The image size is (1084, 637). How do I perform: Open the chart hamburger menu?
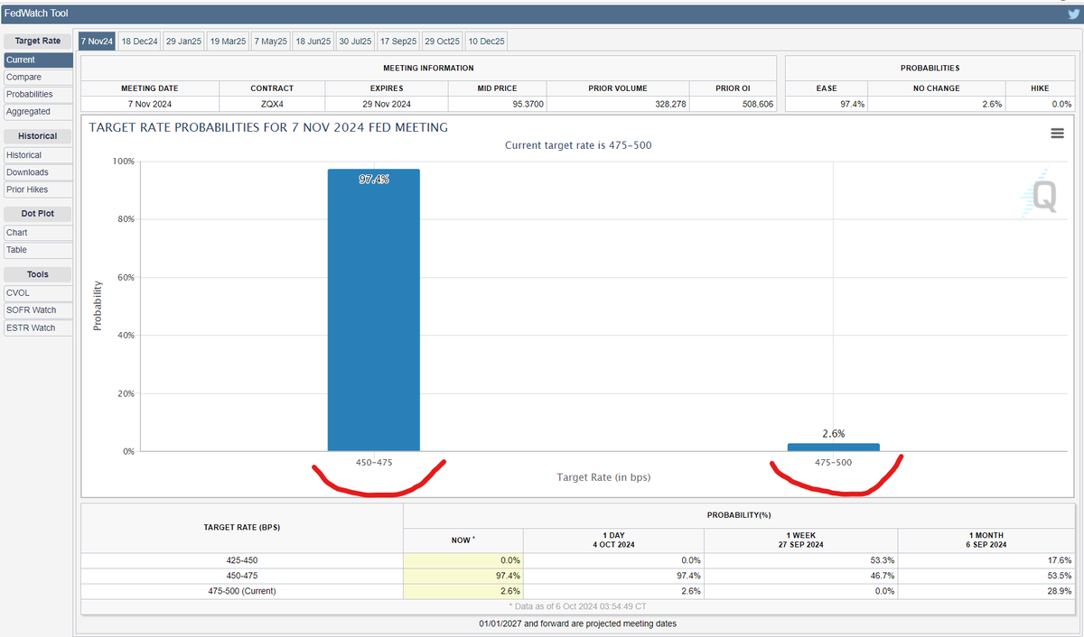click(1057, 134)
